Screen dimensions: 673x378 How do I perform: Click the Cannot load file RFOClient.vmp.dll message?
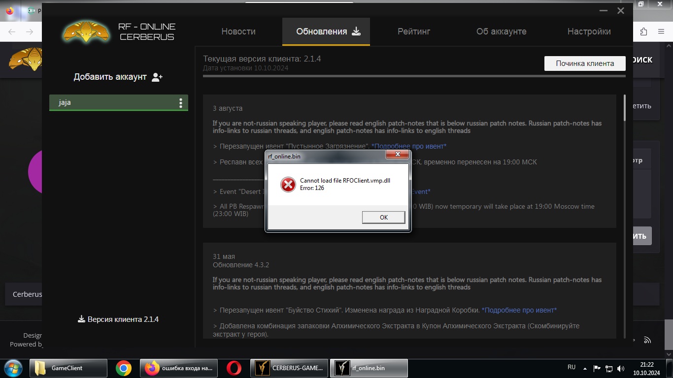click(345, 181)
